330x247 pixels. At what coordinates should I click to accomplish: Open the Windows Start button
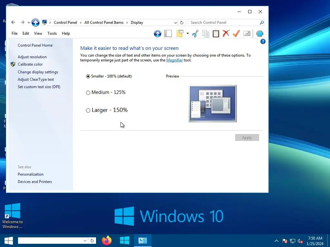(x=8, y=241)
